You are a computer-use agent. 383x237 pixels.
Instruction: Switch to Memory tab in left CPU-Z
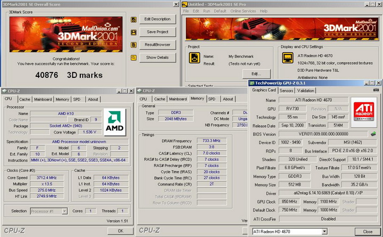(62, 99)
